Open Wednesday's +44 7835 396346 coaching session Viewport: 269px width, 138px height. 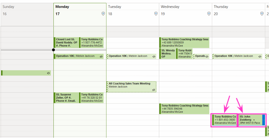(184, 109)
